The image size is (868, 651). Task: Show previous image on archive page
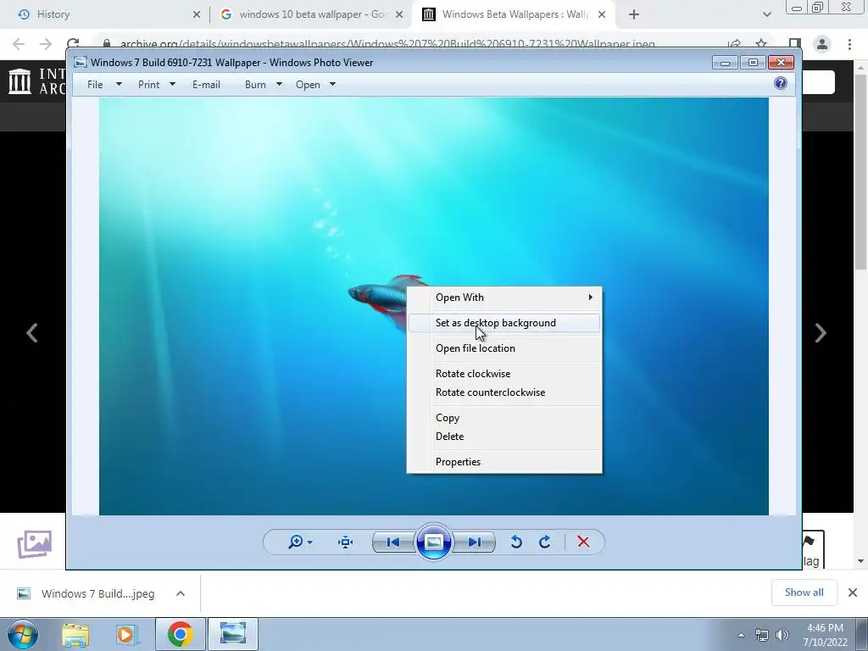[x=31, y=332]
